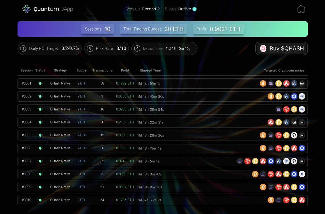Click the Avalanche icon in session #0001
325x214 pixels.
pyautogui.click(x=286, y=83)
